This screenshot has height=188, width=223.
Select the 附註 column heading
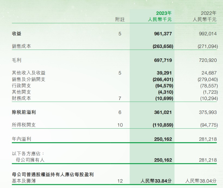[120, 19]
